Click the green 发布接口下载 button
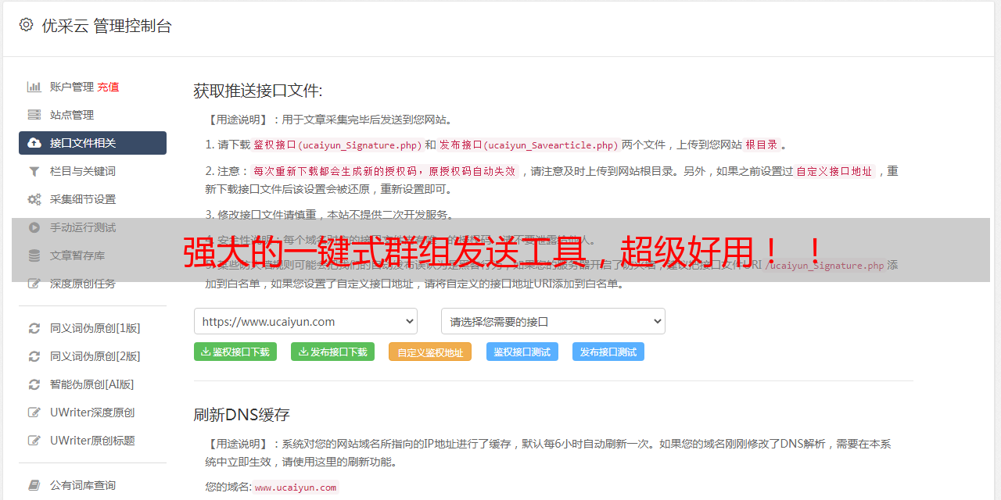The width and height of the screenshot is (1001, 500). coord(332,352)
